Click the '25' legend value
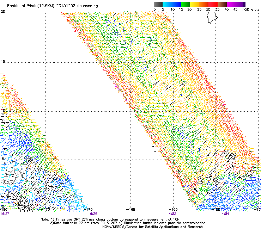 pyautogui.click(x=199, y=10)
